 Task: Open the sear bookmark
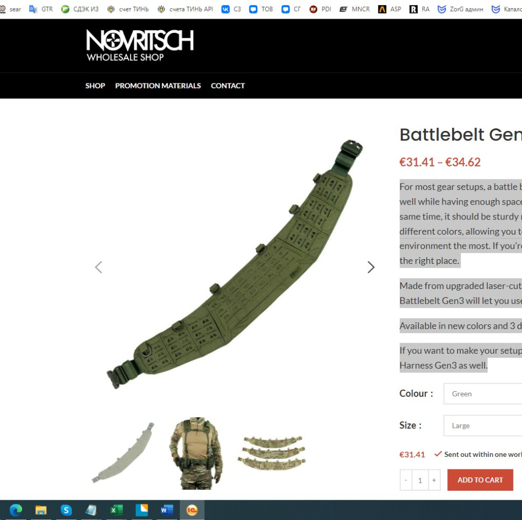point(10,9)
